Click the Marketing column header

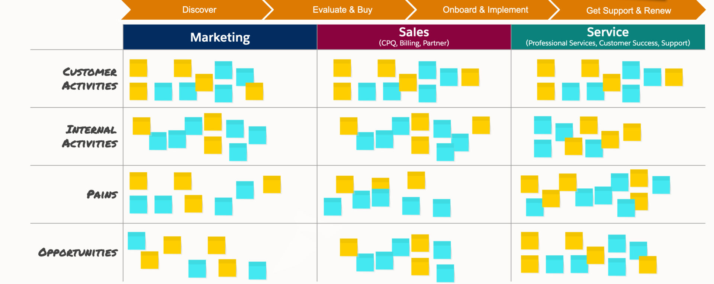220,37
